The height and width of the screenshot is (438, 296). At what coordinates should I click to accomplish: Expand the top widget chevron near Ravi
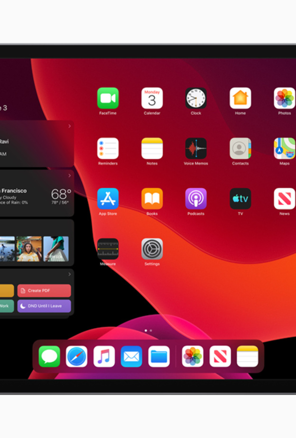tap(69, 126)
